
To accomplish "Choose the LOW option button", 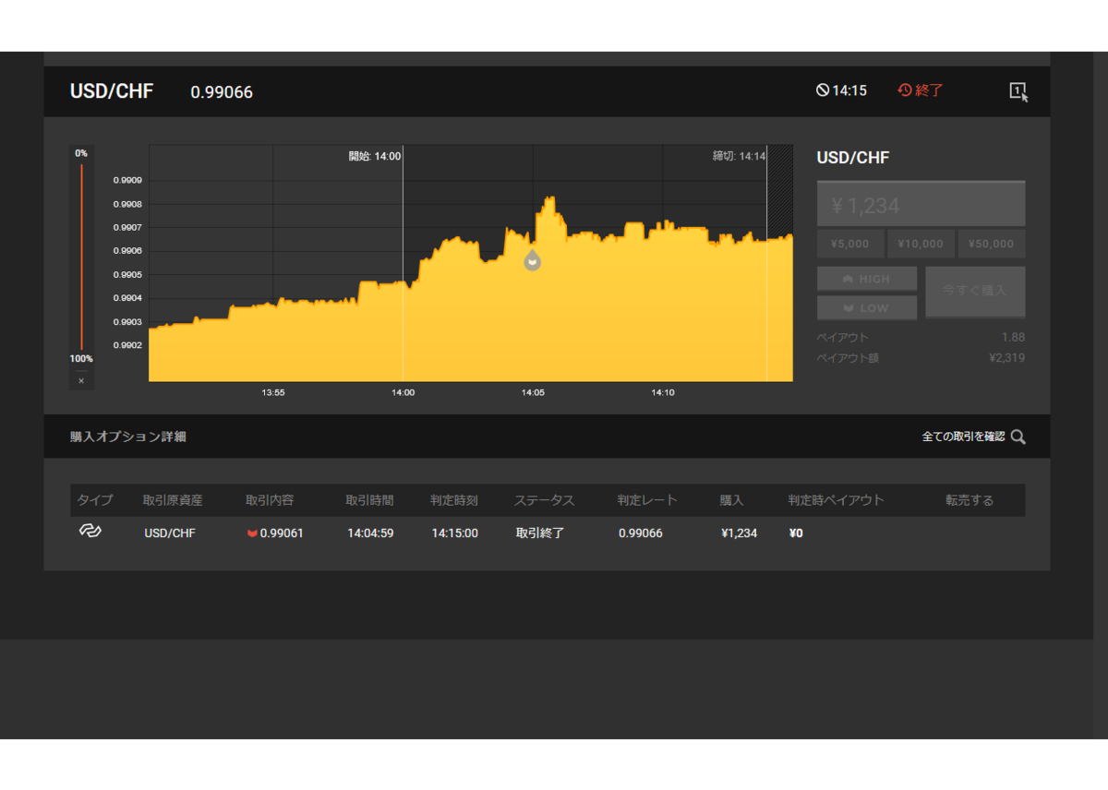I will pos(867,307).
